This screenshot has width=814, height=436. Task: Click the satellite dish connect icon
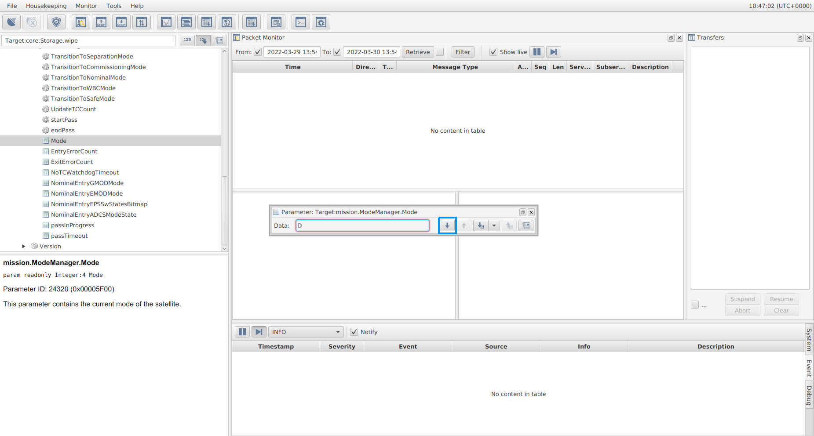point(11,22)
